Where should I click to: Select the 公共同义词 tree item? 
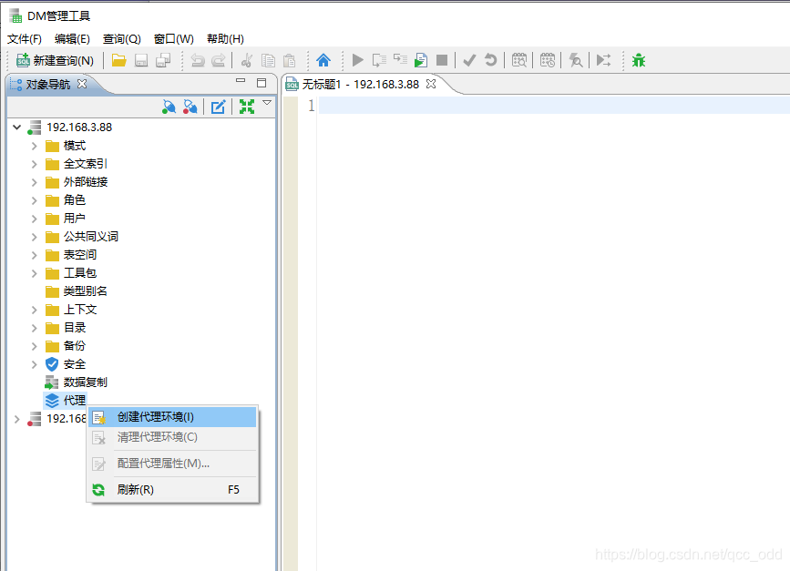click(x=91, y=237)
